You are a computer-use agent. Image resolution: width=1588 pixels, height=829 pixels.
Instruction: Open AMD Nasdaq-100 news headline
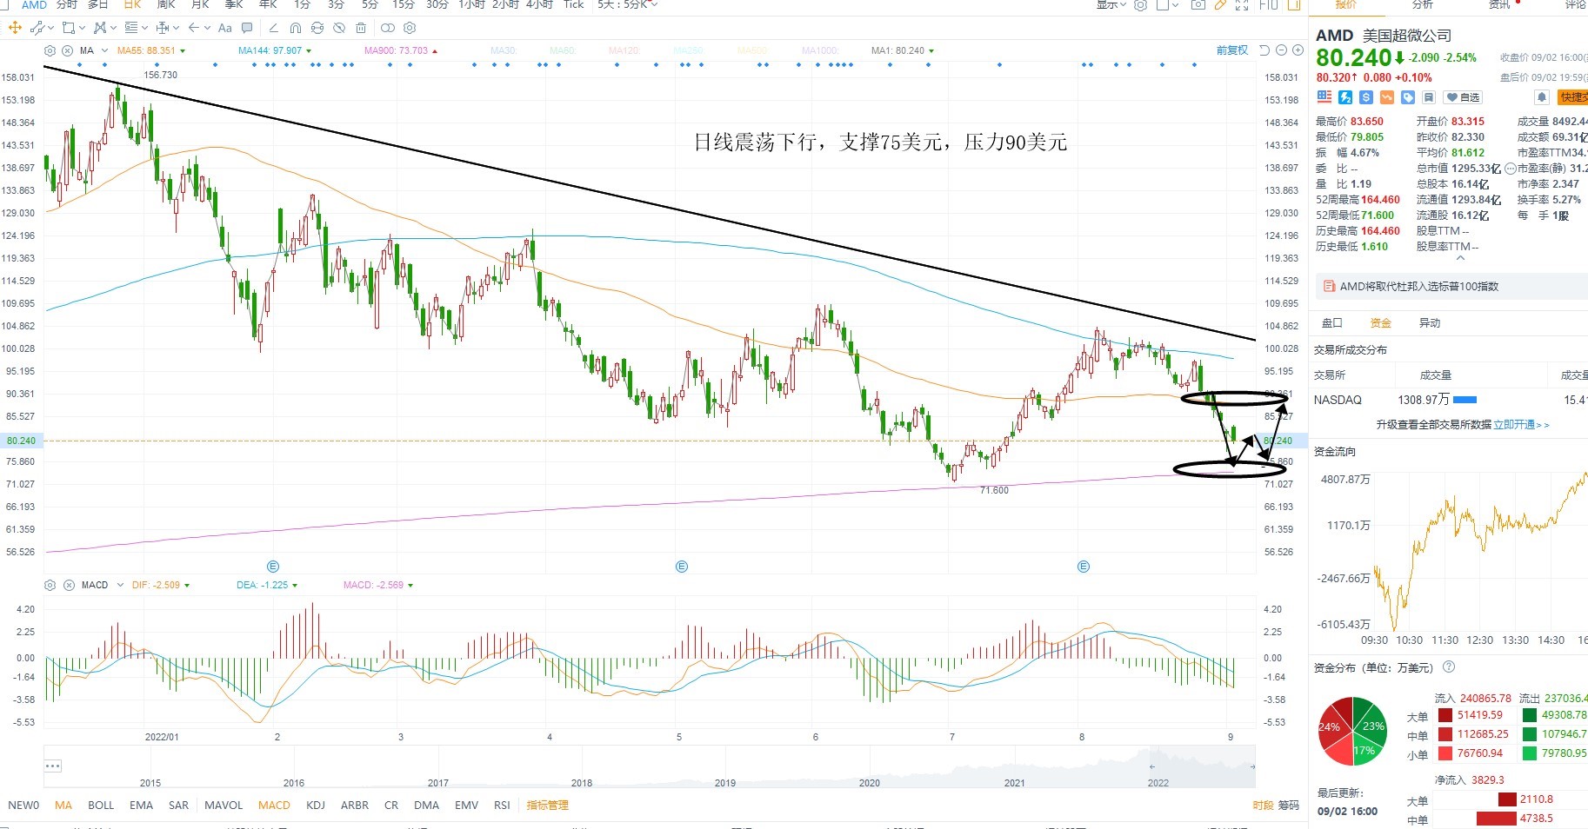(x=1418, y=286)
